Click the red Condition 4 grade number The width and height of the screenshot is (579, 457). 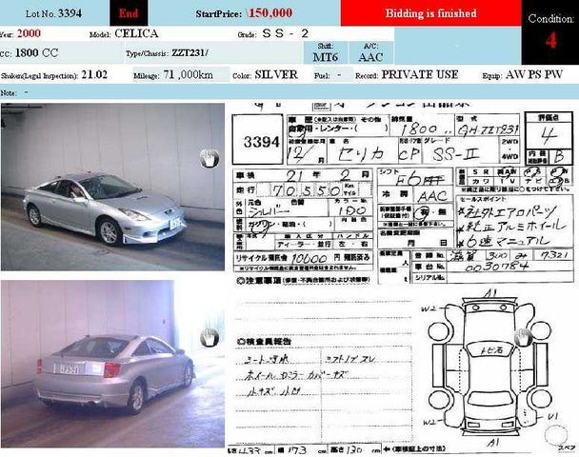(551, 40)
